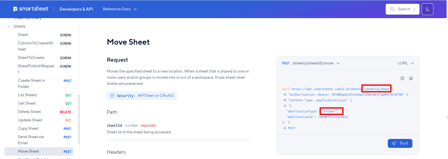Screen dimensions: 448x159
Task: Click the shield icon beside Security
Action: point(112,96)
